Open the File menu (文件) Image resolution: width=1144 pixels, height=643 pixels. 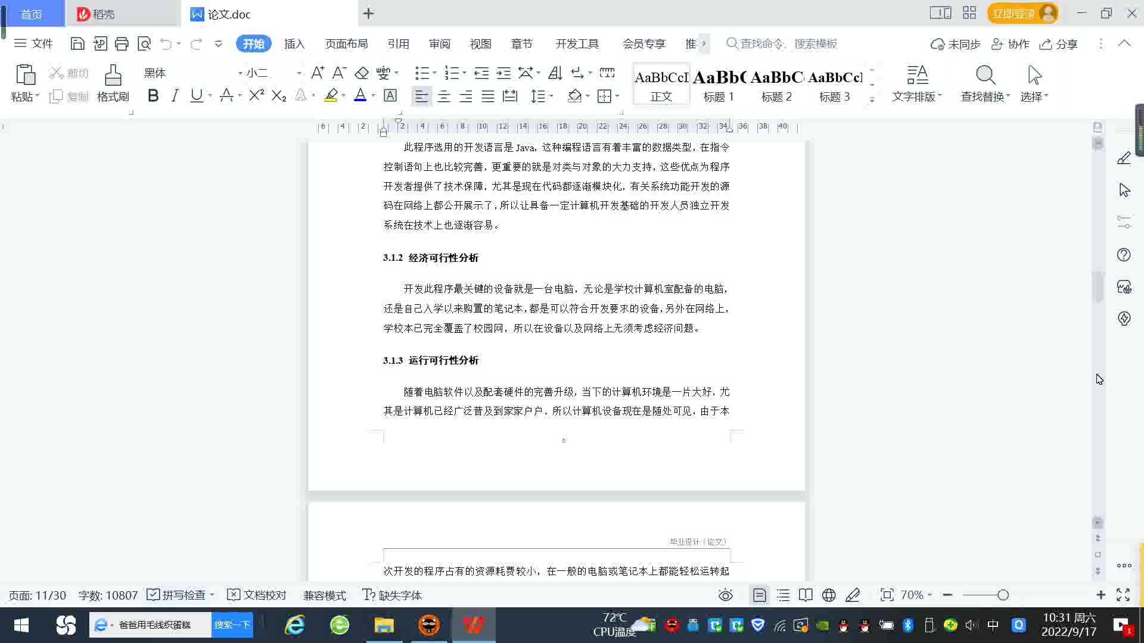[x=33, y=43]
